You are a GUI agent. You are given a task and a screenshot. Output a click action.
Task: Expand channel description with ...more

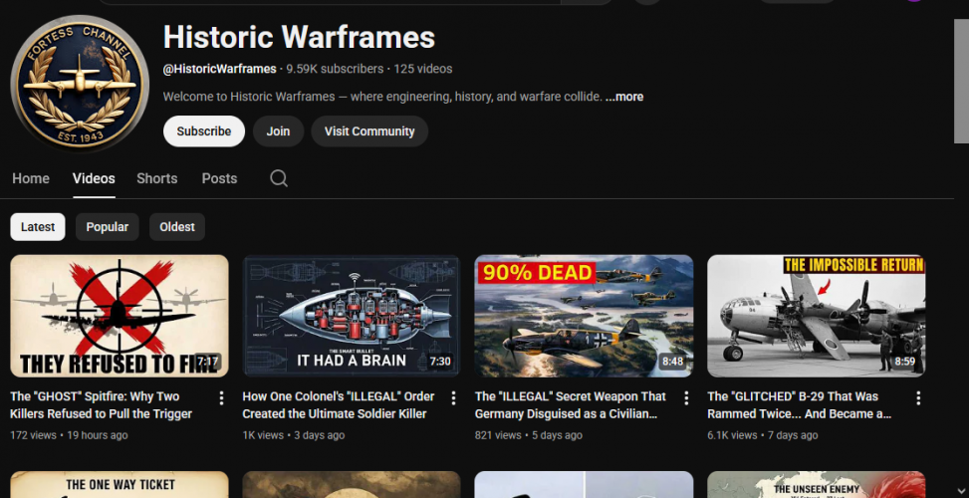click(624, 97)
